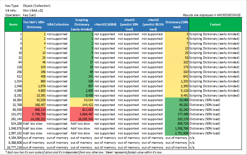This screenshot has width=247, height=155.
Task: Select the Items cell 16,777,216
Action: (x=14, y=147)
